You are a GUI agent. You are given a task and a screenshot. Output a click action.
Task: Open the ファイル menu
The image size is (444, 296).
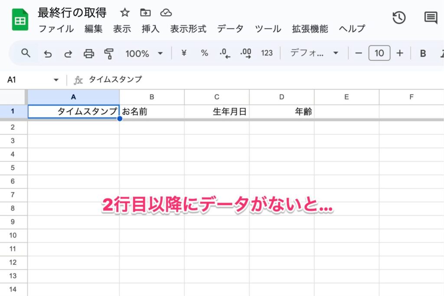[56, 29]
